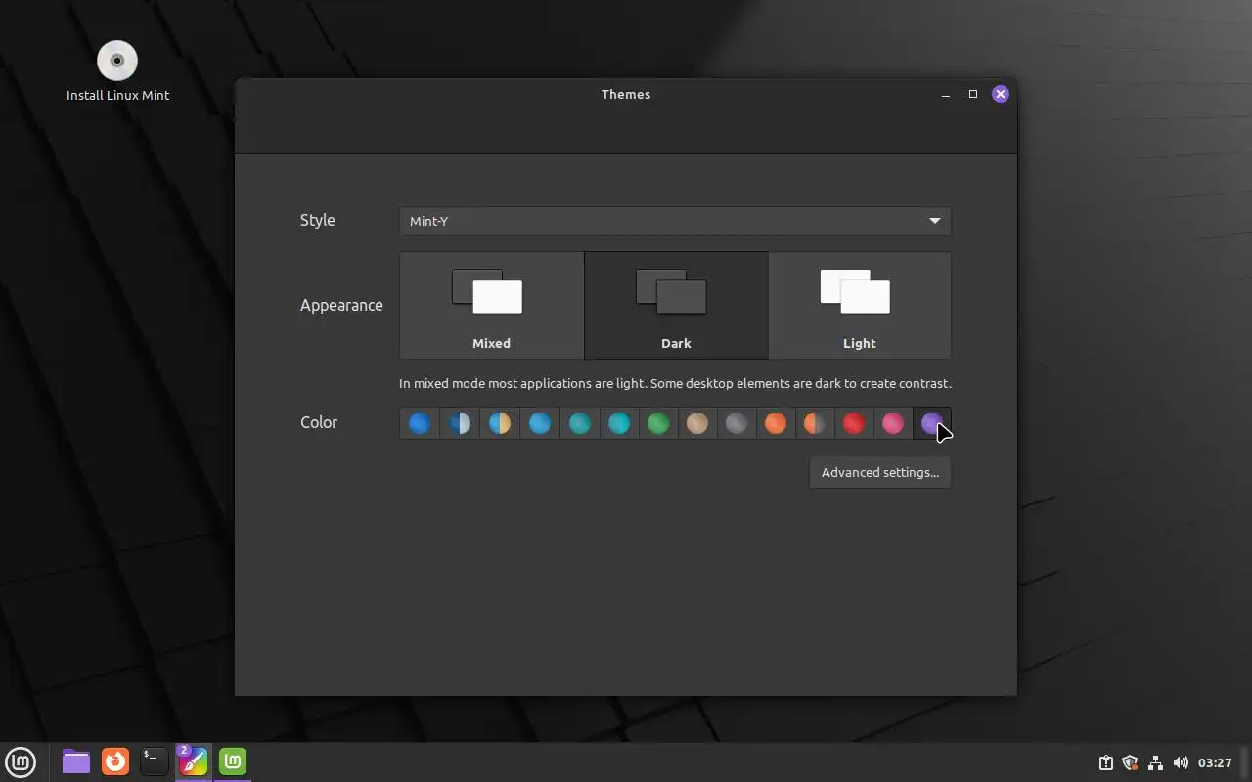The image size is (1252, 782).
Task: Minimize the Themes window
Action: pyautogui.click(x=946, y=94)
